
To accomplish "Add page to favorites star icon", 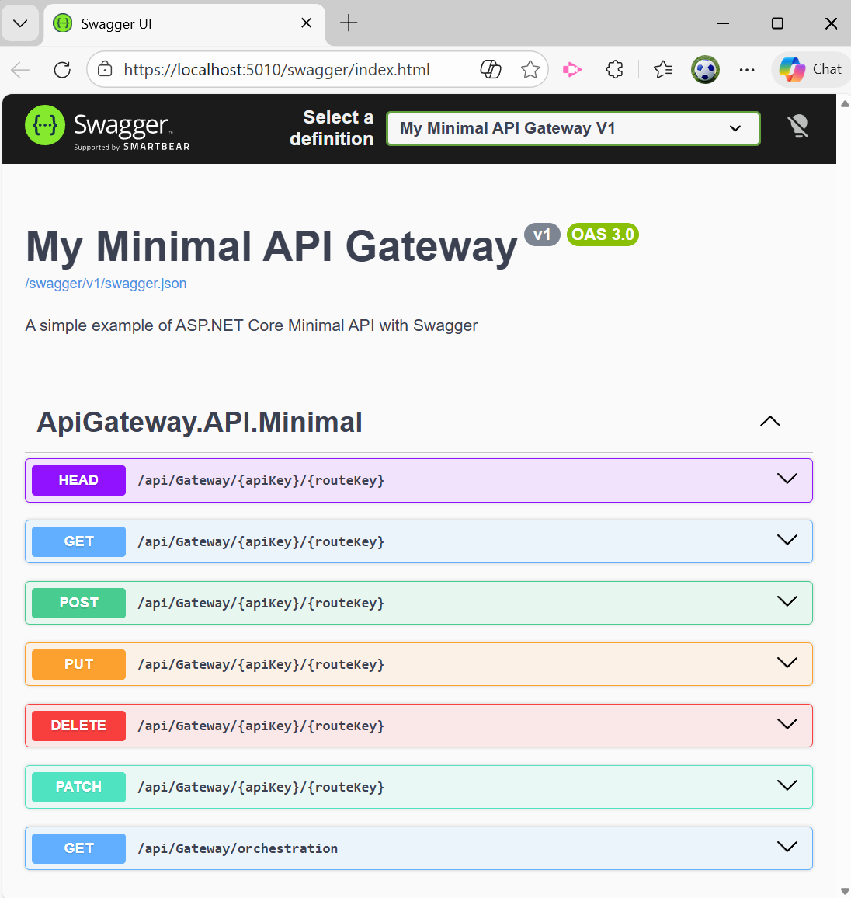I will (530, 69).
